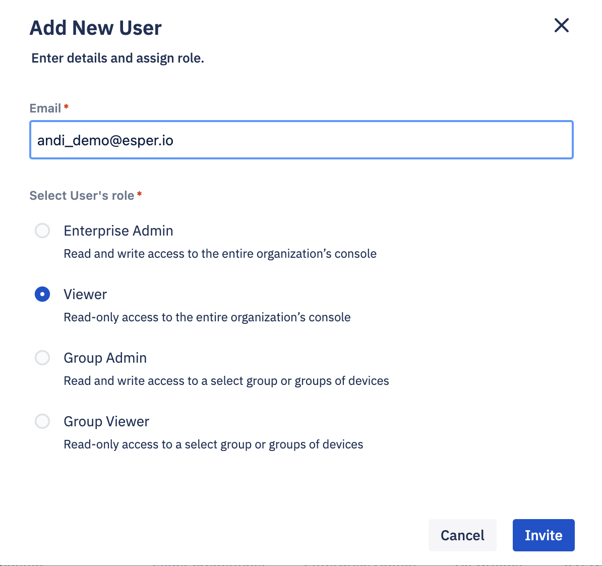Screen dimensions: 602x566
Task: Click 'Enter details and assign role.' subtitle
Action: (117, 58)
